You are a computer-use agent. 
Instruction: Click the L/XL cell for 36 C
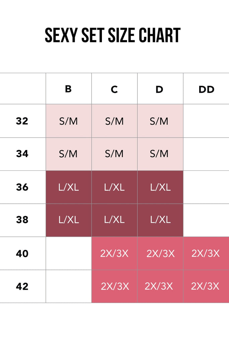(x=114, y=187)
